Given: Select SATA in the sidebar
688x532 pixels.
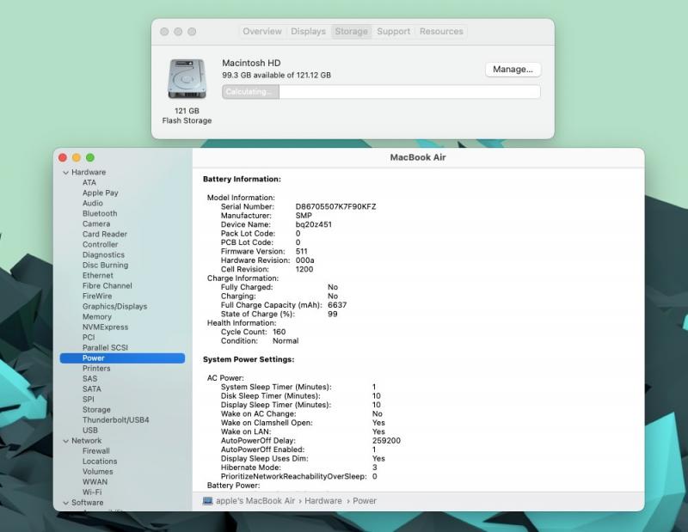Looking at the screenshot, I should (x=91, y=389).
